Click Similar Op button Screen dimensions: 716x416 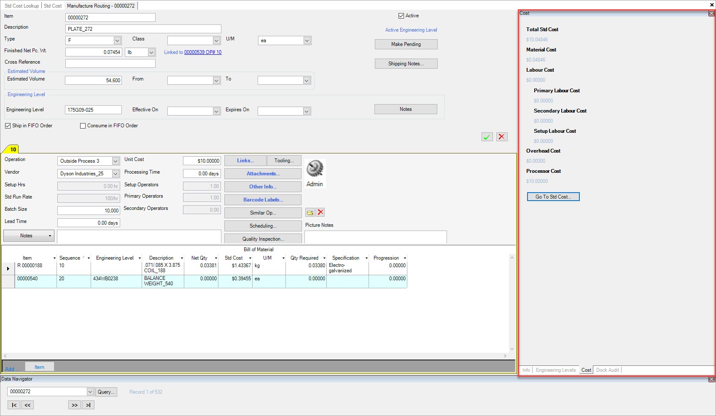click(263, 213)
